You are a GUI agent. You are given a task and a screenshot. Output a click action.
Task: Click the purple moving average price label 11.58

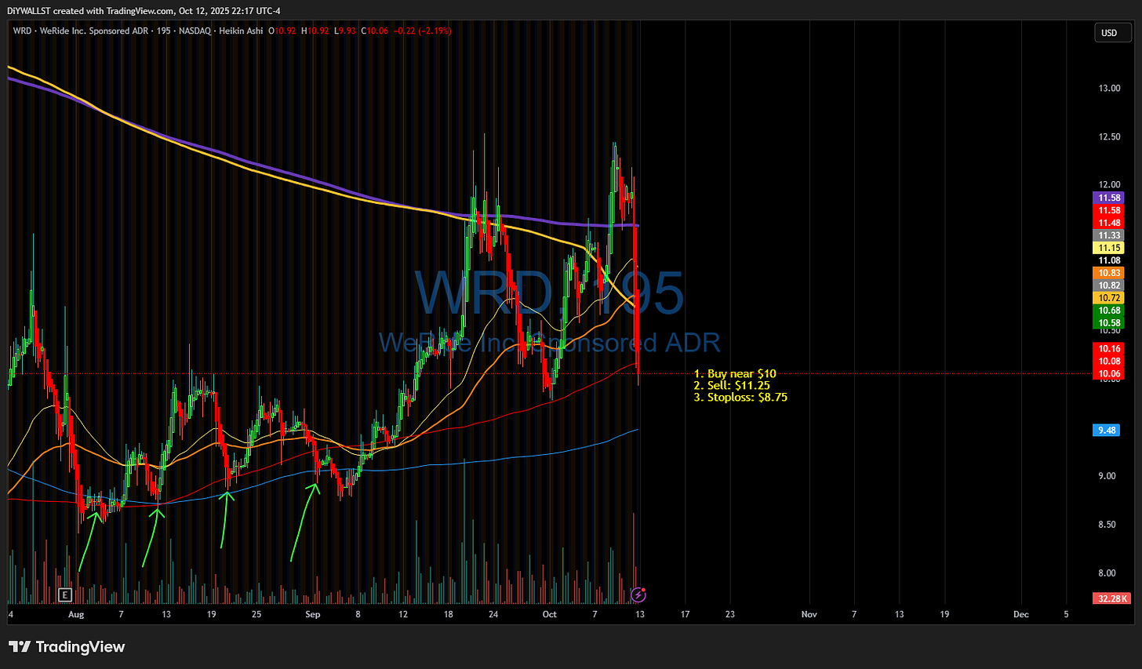(x=1108, y=198)
